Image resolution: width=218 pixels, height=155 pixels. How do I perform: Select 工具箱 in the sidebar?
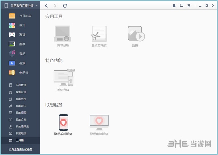[x=21, y=140]
